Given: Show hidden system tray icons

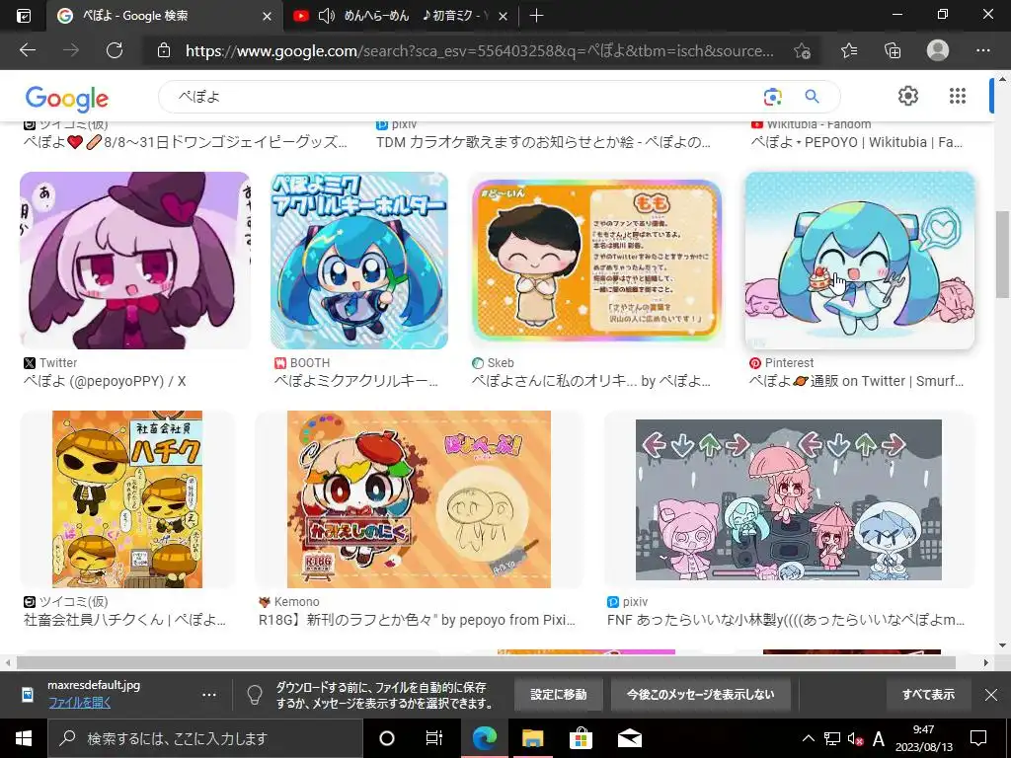Looking at the screenshot, I should click(x=808, y=738).
